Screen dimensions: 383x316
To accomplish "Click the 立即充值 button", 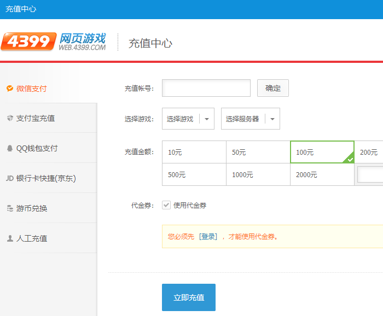I will (189, 297).
